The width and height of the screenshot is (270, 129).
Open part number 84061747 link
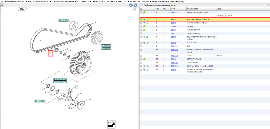(174, 62)
